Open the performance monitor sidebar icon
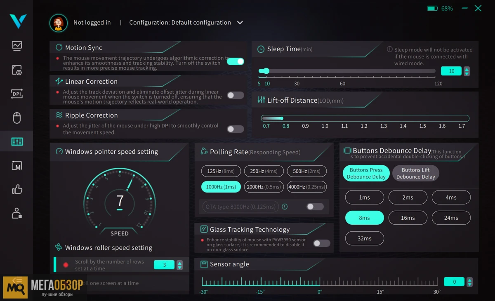Screen dimensions: 495x301 click(x=17, y=45)
